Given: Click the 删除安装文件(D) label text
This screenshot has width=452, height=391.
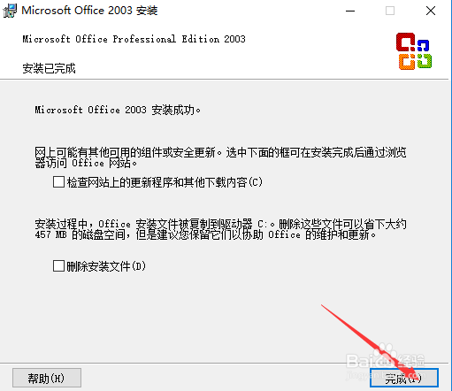Looking at the screenshot, I should pos(106,266).
